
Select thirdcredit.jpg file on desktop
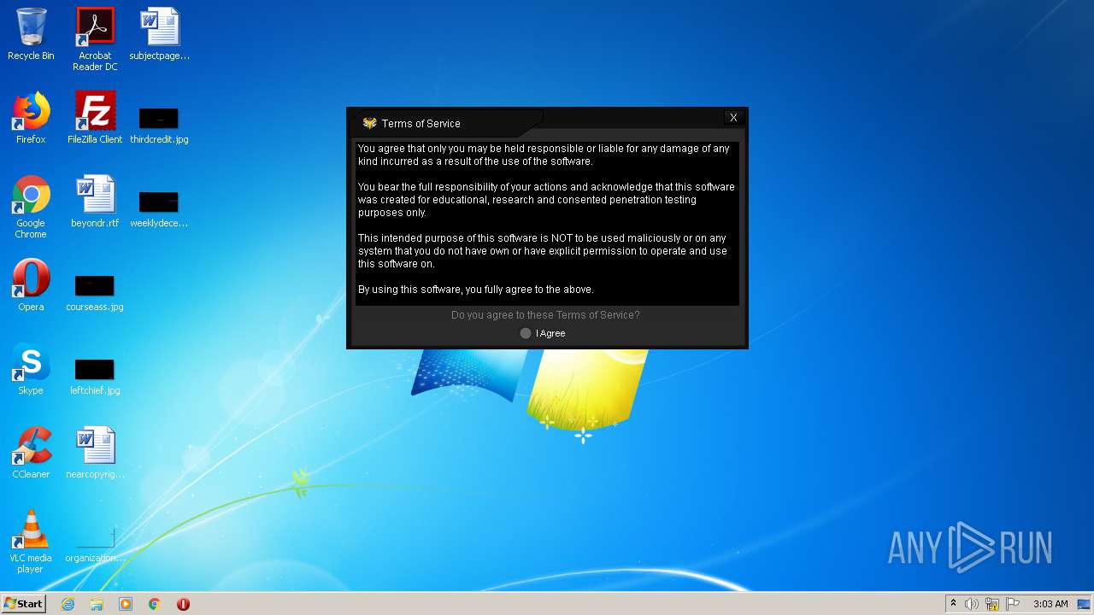pyautogui.click(x=159, y=125)
